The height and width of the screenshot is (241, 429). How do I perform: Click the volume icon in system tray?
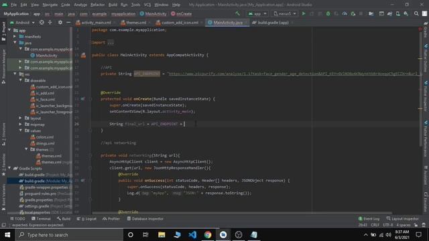coord(388,235)
